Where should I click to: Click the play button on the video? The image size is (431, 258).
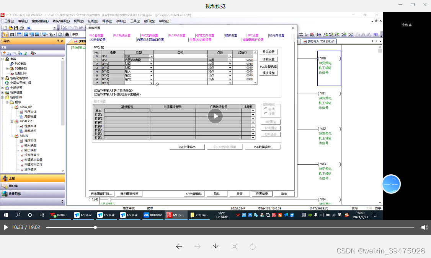click(x=215, y=115)
